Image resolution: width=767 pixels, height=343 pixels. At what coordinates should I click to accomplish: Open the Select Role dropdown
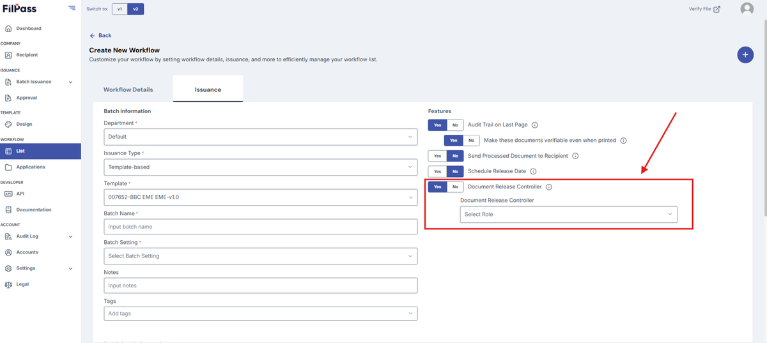[x=569, y=215]
